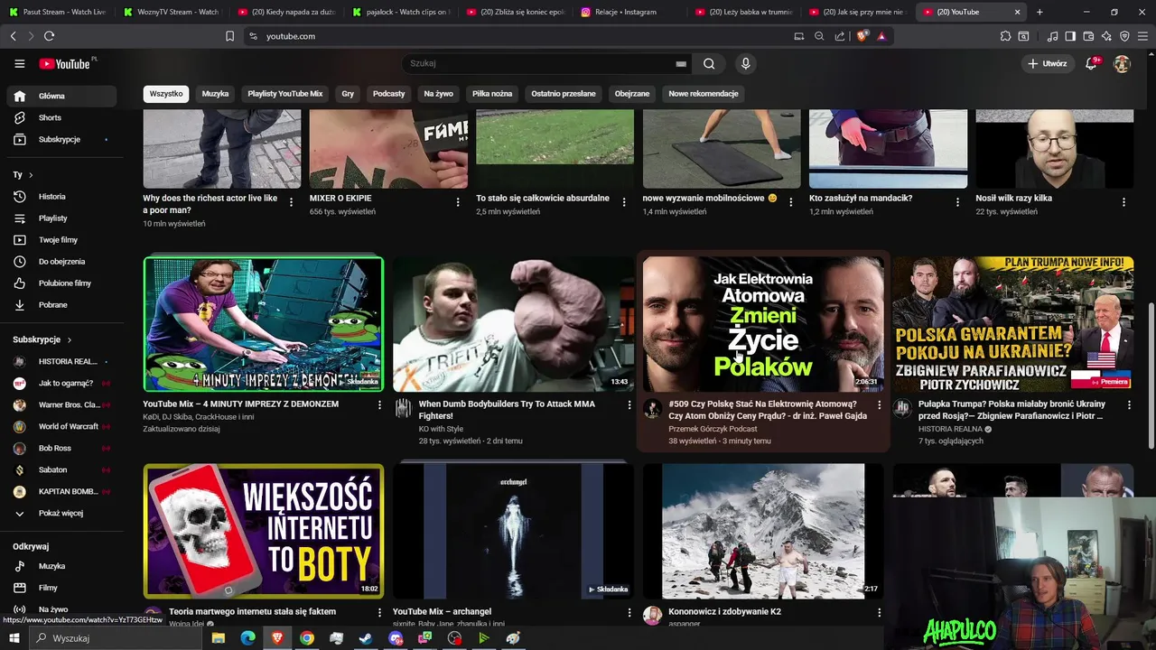Open the Brave Wallet icon
This screenshot has width=1156, height=650.
[1088, 36]
